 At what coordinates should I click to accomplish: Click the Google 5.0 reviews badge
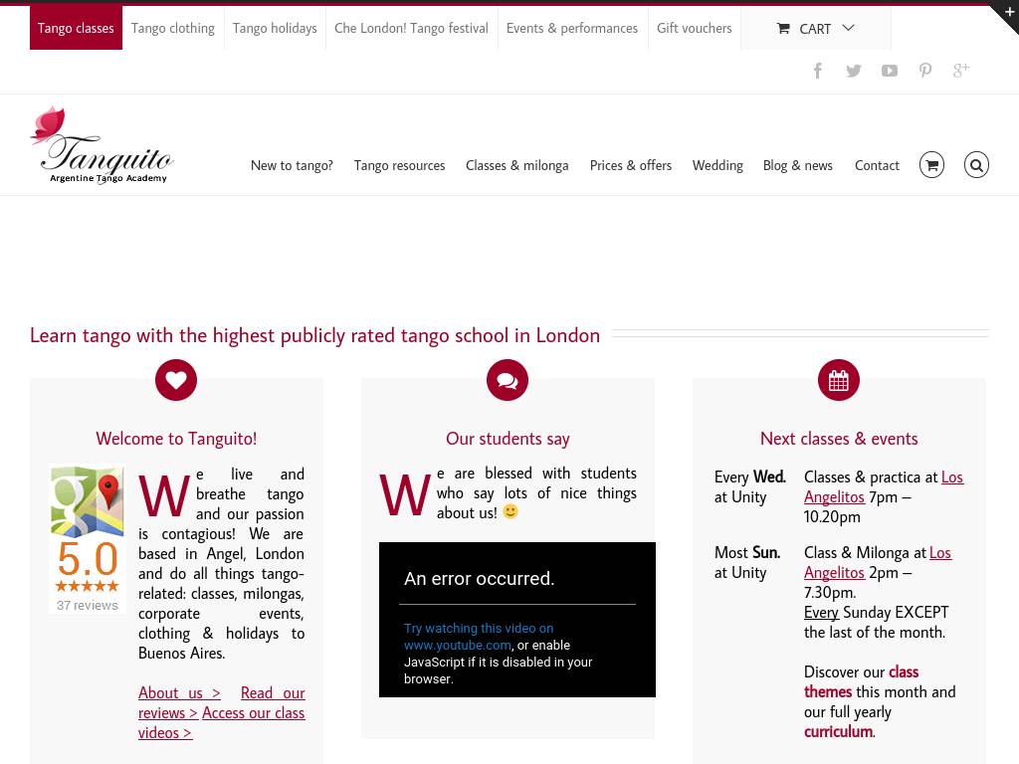[x=88, y=539]
